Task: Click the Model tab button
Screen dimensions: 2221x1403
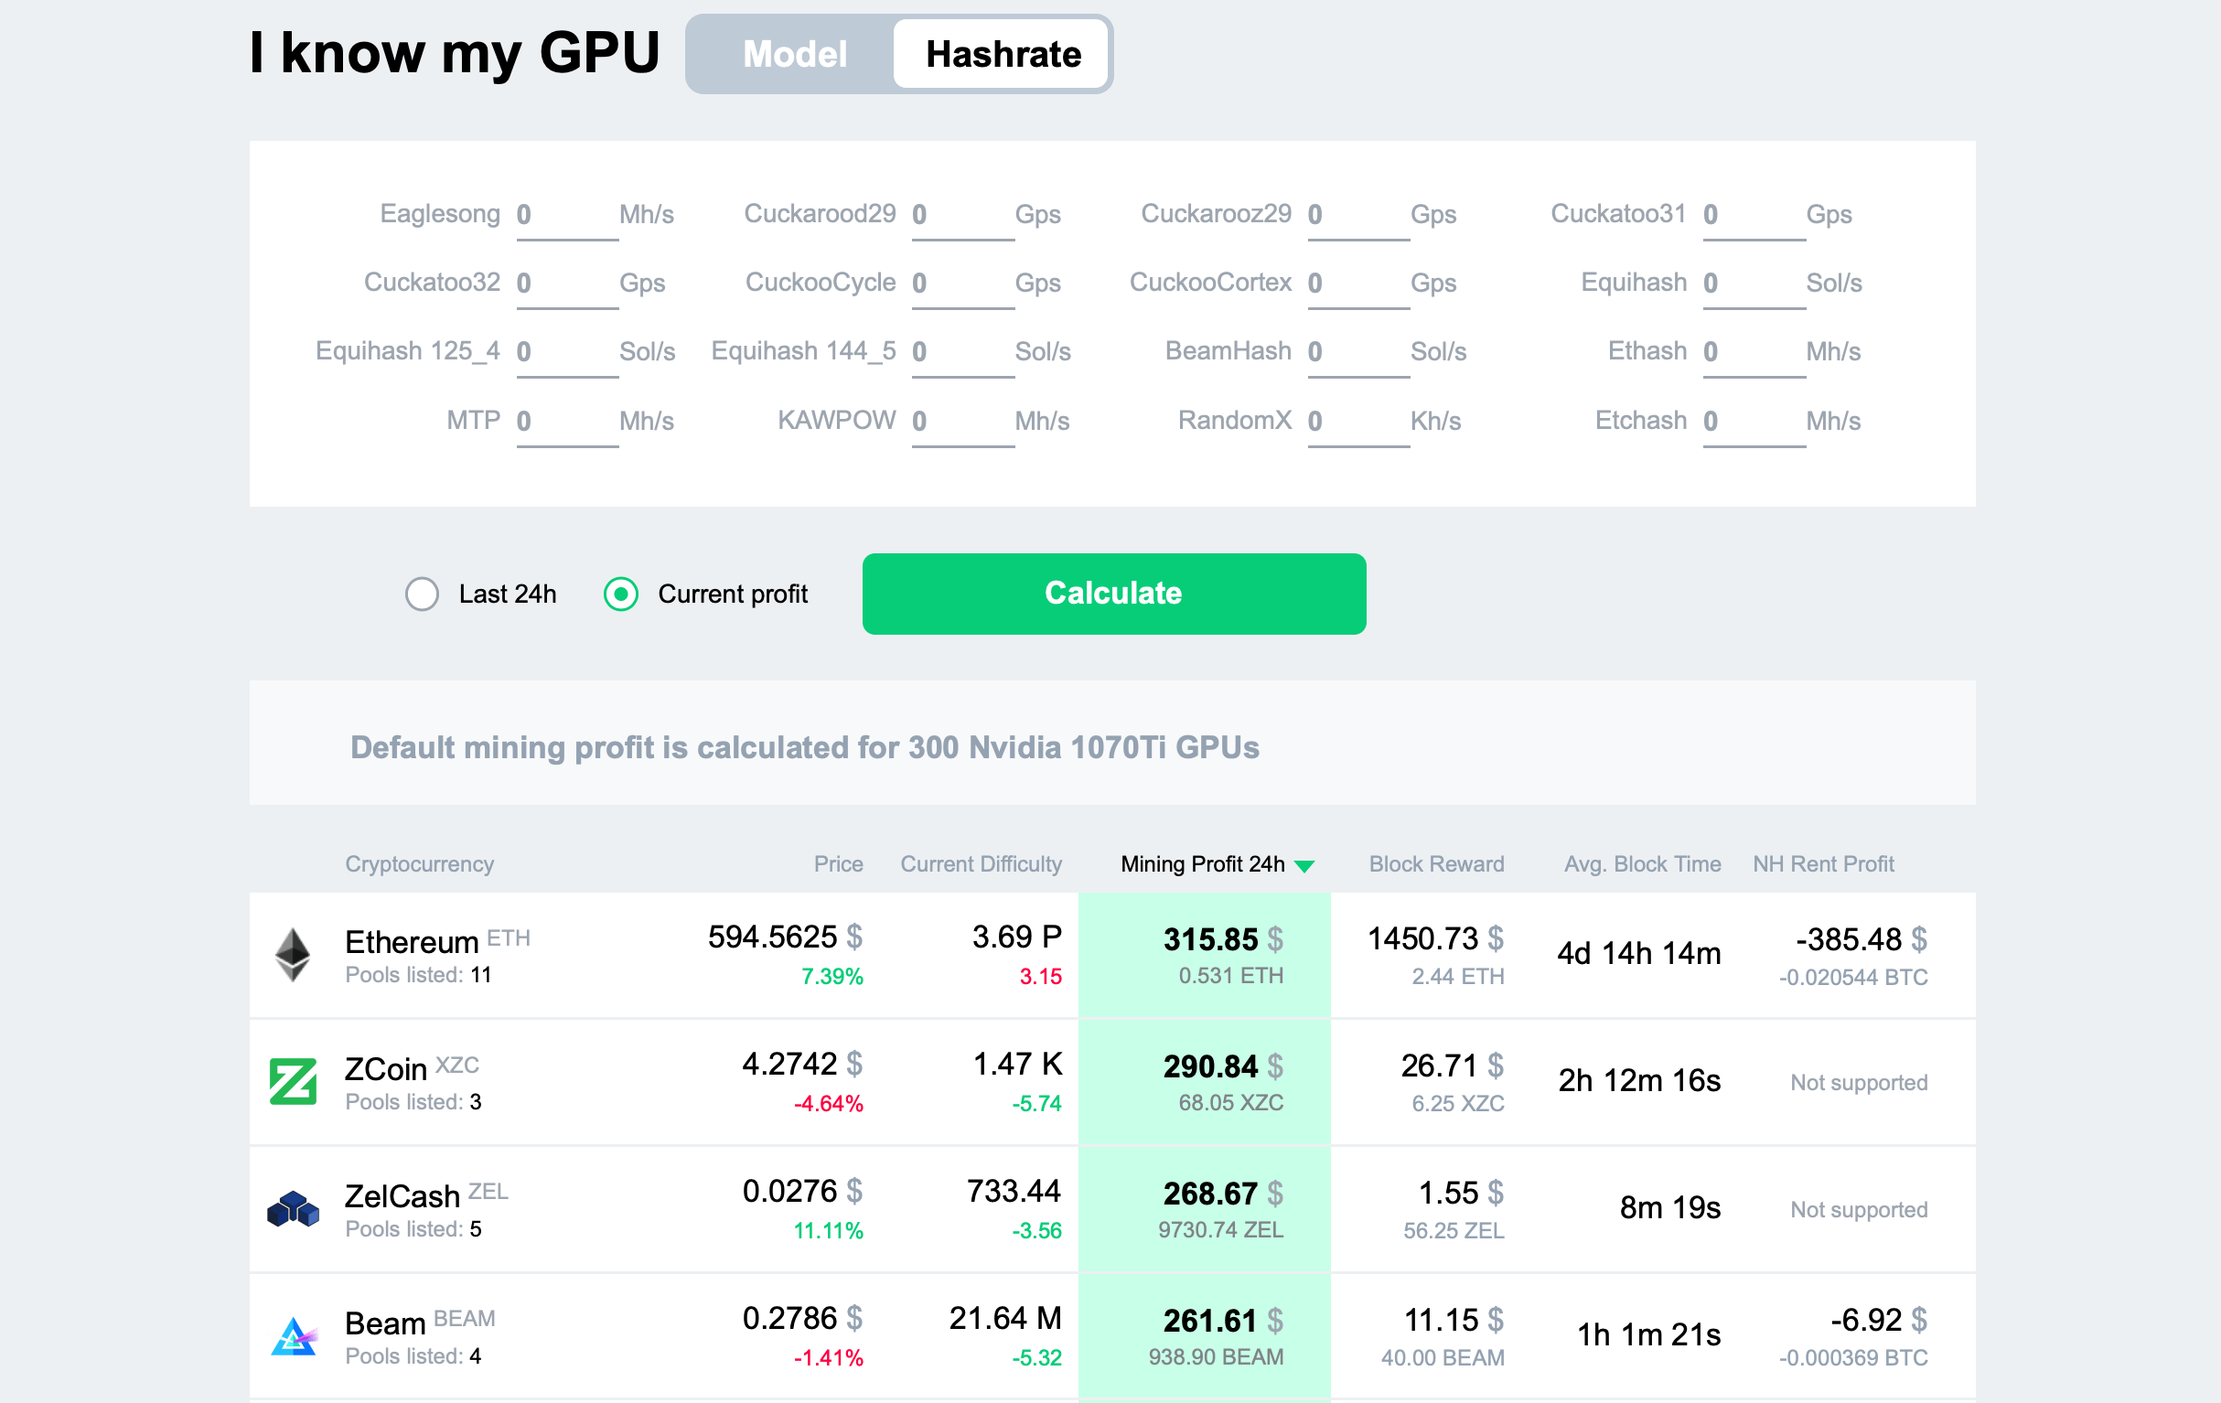Action: [794, 53]
